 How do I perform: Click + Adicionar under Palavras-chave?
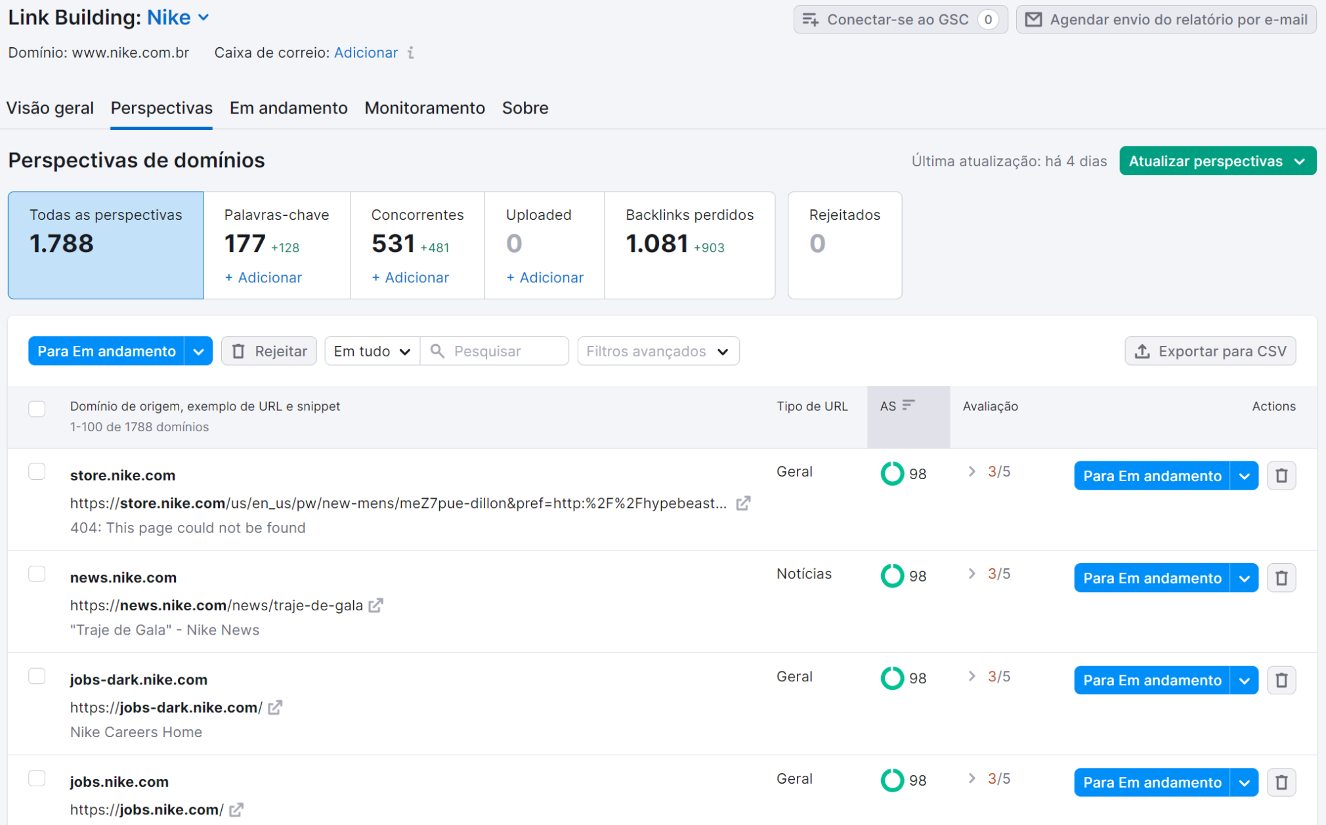[263, 278]
